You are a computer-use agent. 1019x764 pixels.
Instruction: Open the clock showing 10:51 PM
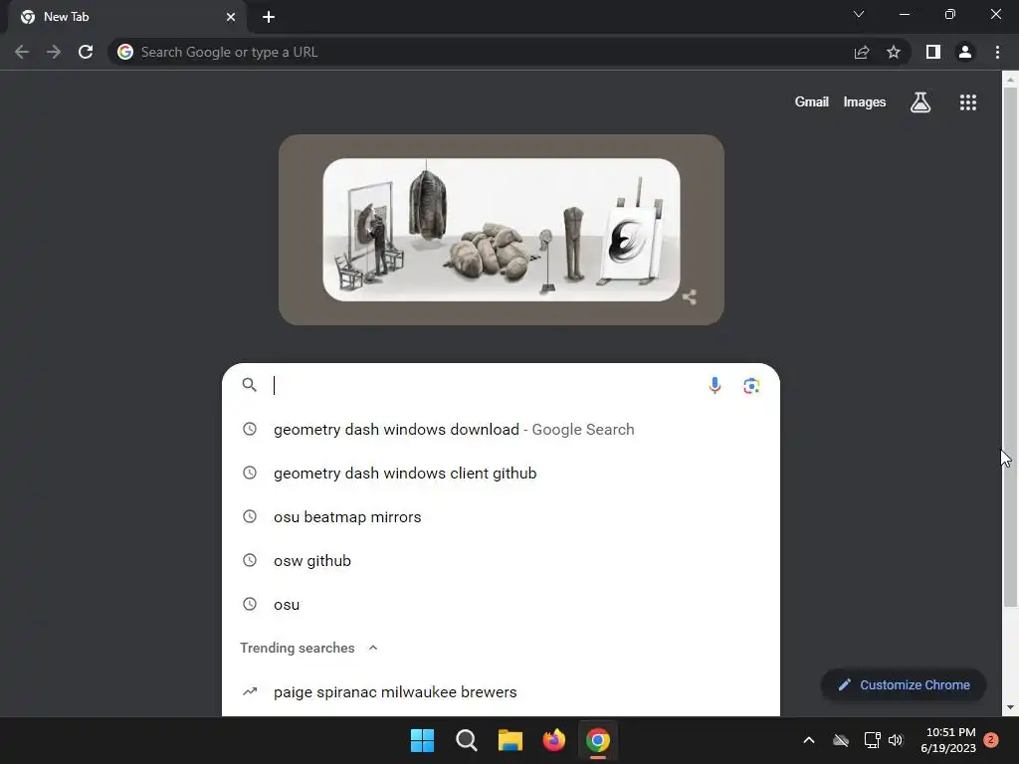point(948,740)
